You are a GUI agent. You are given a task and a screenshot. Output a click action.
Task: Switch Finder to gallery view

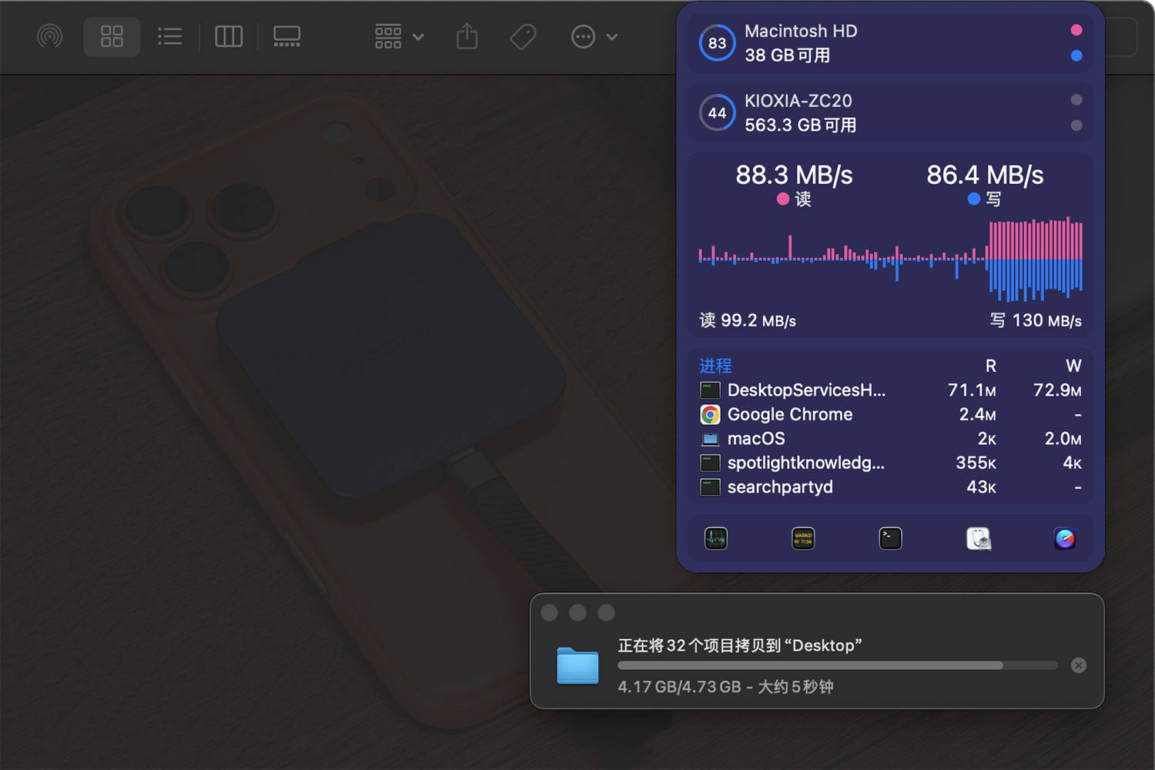pyautogui.click(x=287, y=36)
